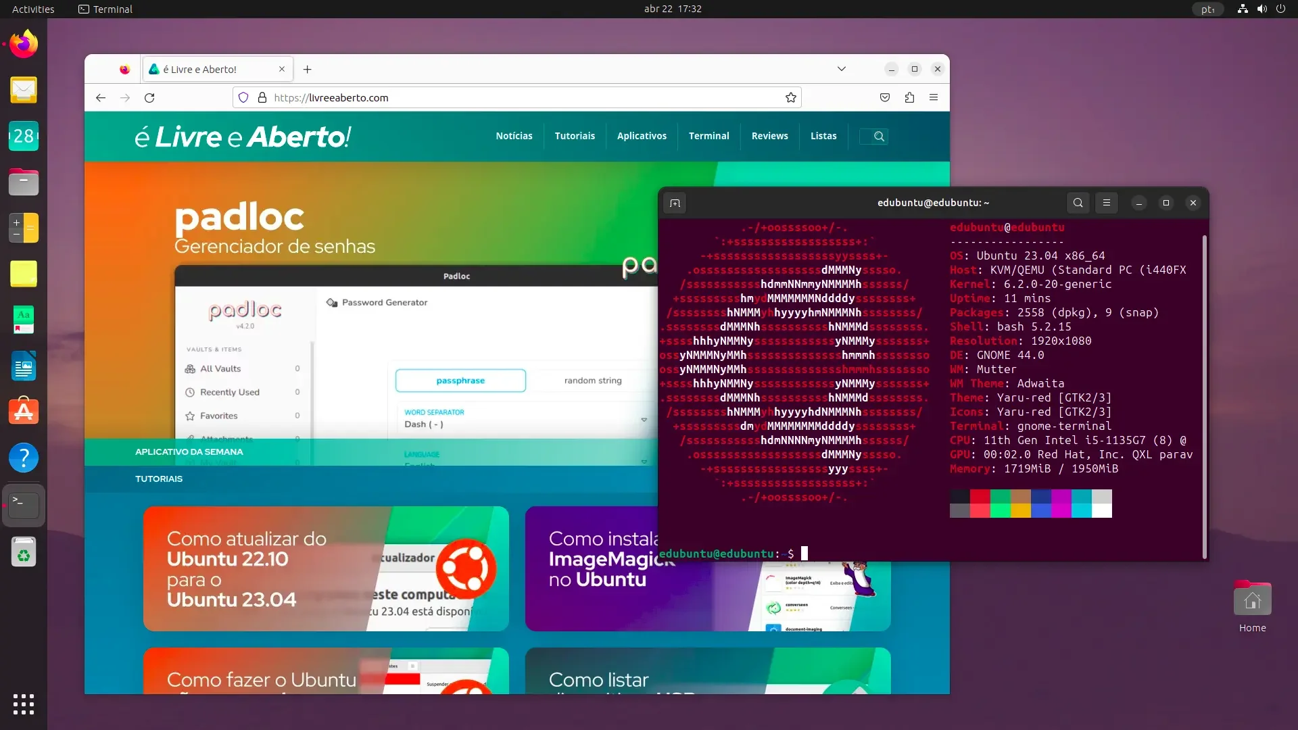Open a new tab in Firefox

[308, 69]
